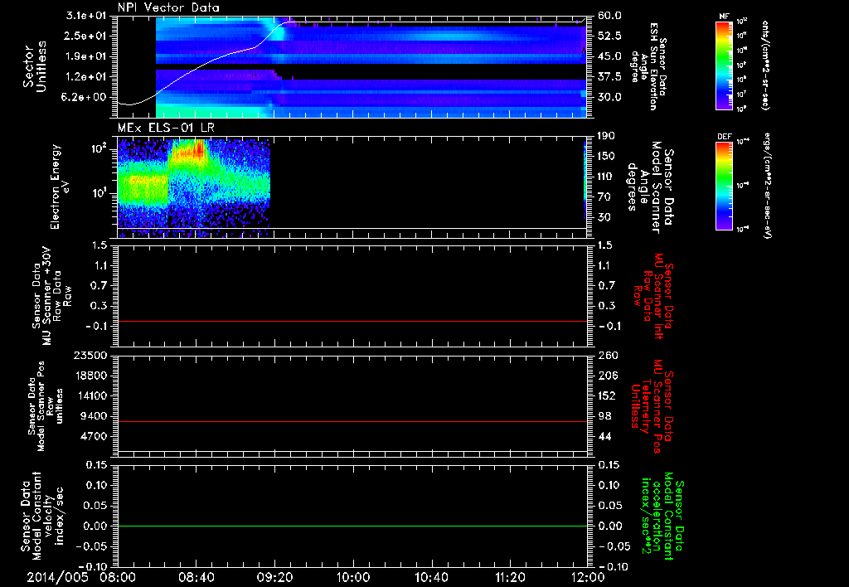This screenshot has width=849, height=587.
Task: Click the red hot spot in electron spectrogram
Action: point(199,149)
